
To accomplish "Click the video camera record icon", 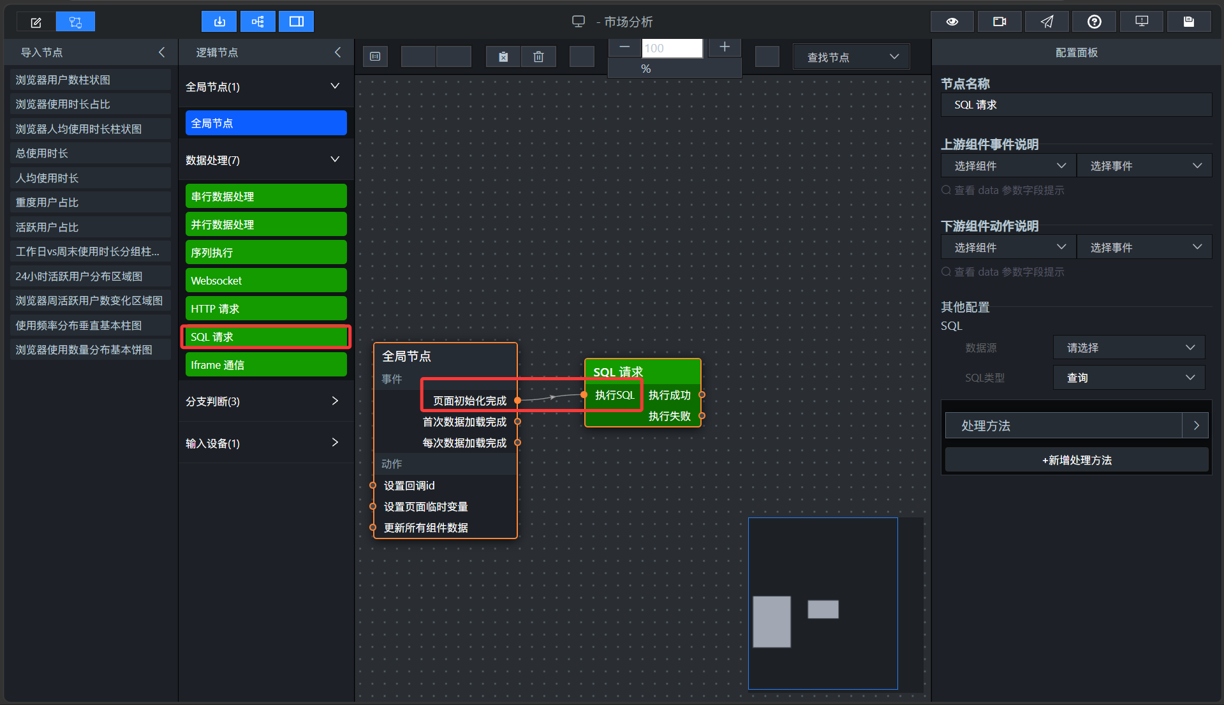I will click(999, 22).
